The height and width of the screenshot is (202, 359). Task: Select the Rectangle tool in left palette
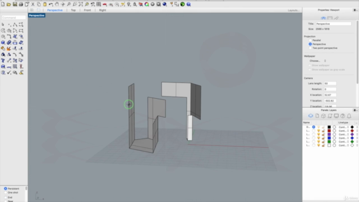point(21,30)
